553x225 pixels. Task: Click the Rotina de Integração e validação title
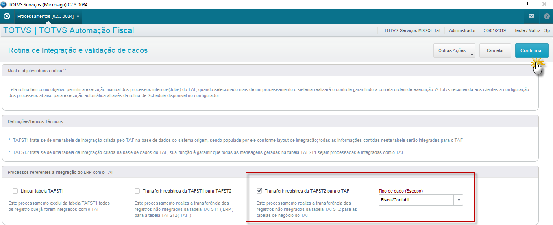(x=78, y=50)
